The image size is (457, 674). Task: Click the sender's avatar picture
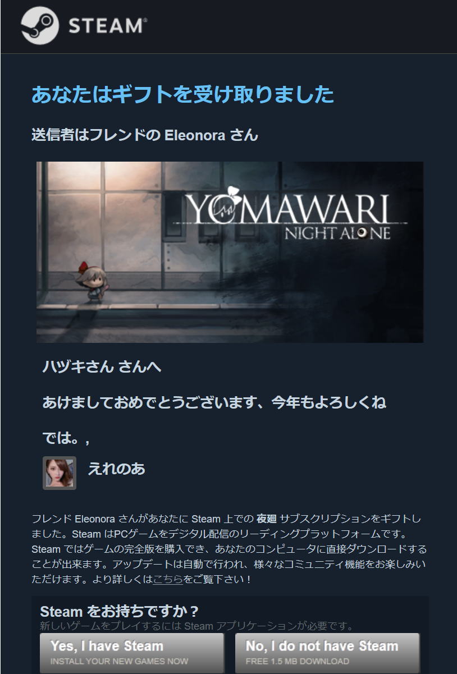60,473
